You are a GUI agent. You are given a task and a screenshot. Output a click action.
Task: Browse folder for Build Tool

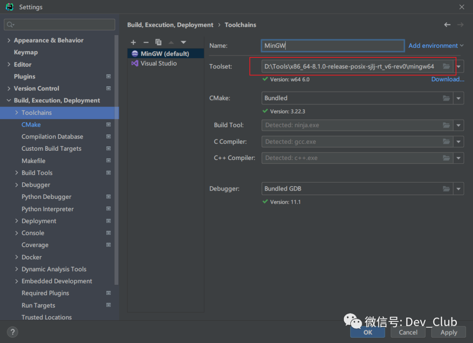[446, 125]
